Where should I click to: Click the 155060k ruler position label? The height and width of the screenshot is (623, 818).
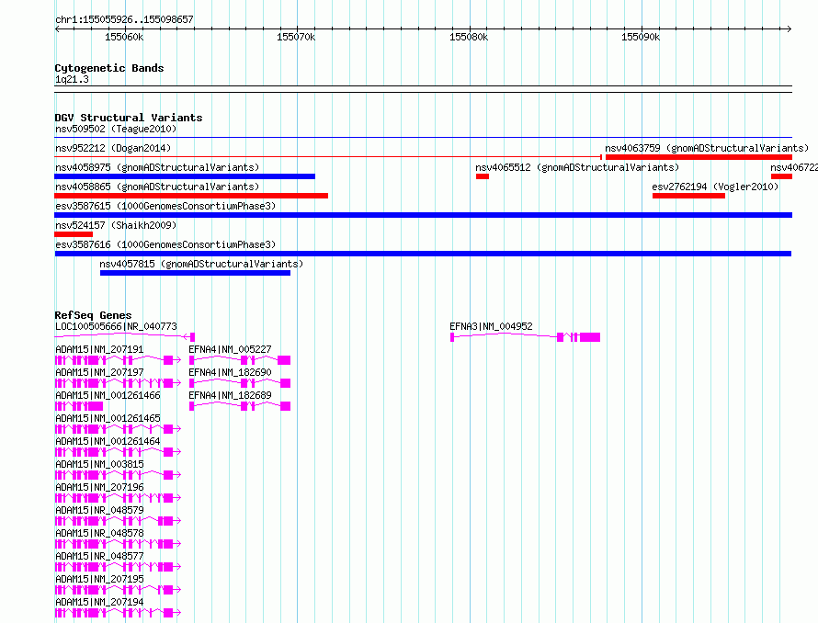(124, 37)
